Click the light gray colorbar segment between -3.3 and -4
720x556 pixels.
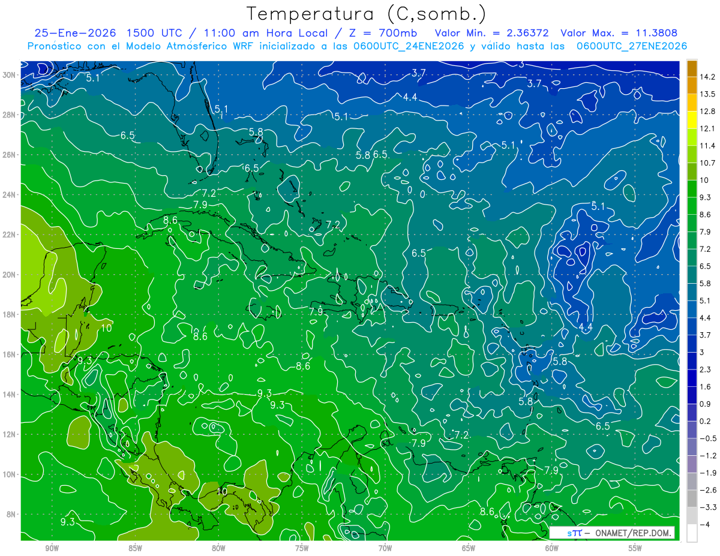pyautogui.click(x=692, y=515)
